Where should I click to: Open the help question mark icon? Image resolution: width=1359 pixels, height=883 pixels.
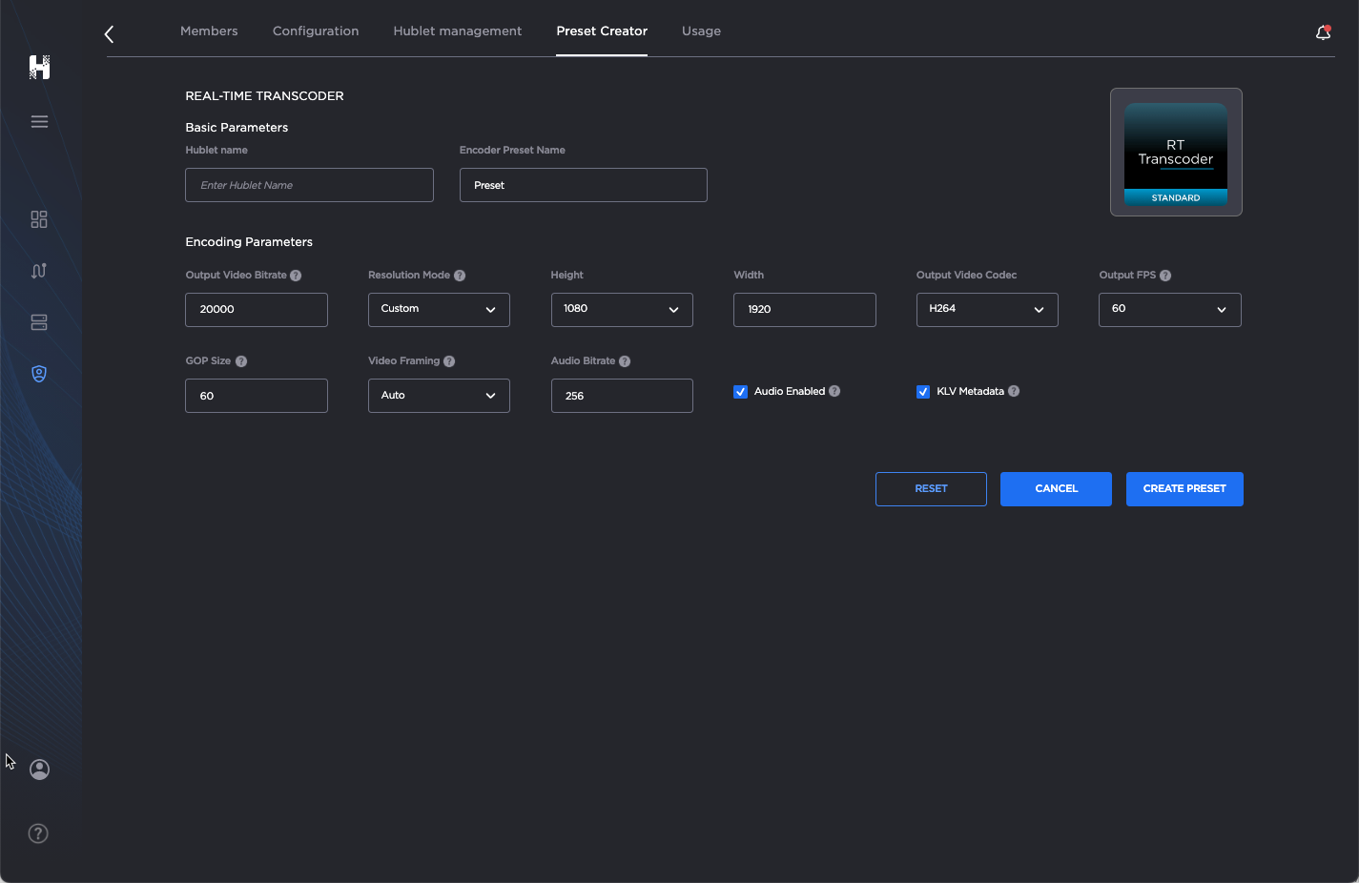pyautogui.click(x=38, y=833)
